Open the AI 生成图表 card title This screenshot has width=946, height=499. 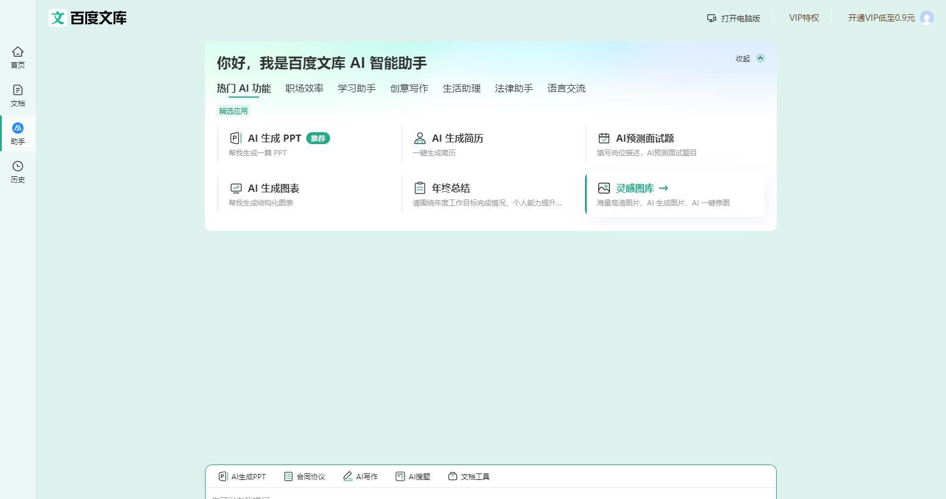pyautogui.click(x=273, y=188)
